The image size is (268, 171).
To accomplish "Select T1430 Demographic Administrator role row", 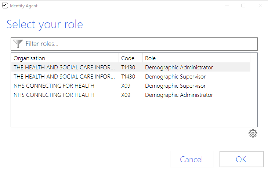I will point(131,67).
